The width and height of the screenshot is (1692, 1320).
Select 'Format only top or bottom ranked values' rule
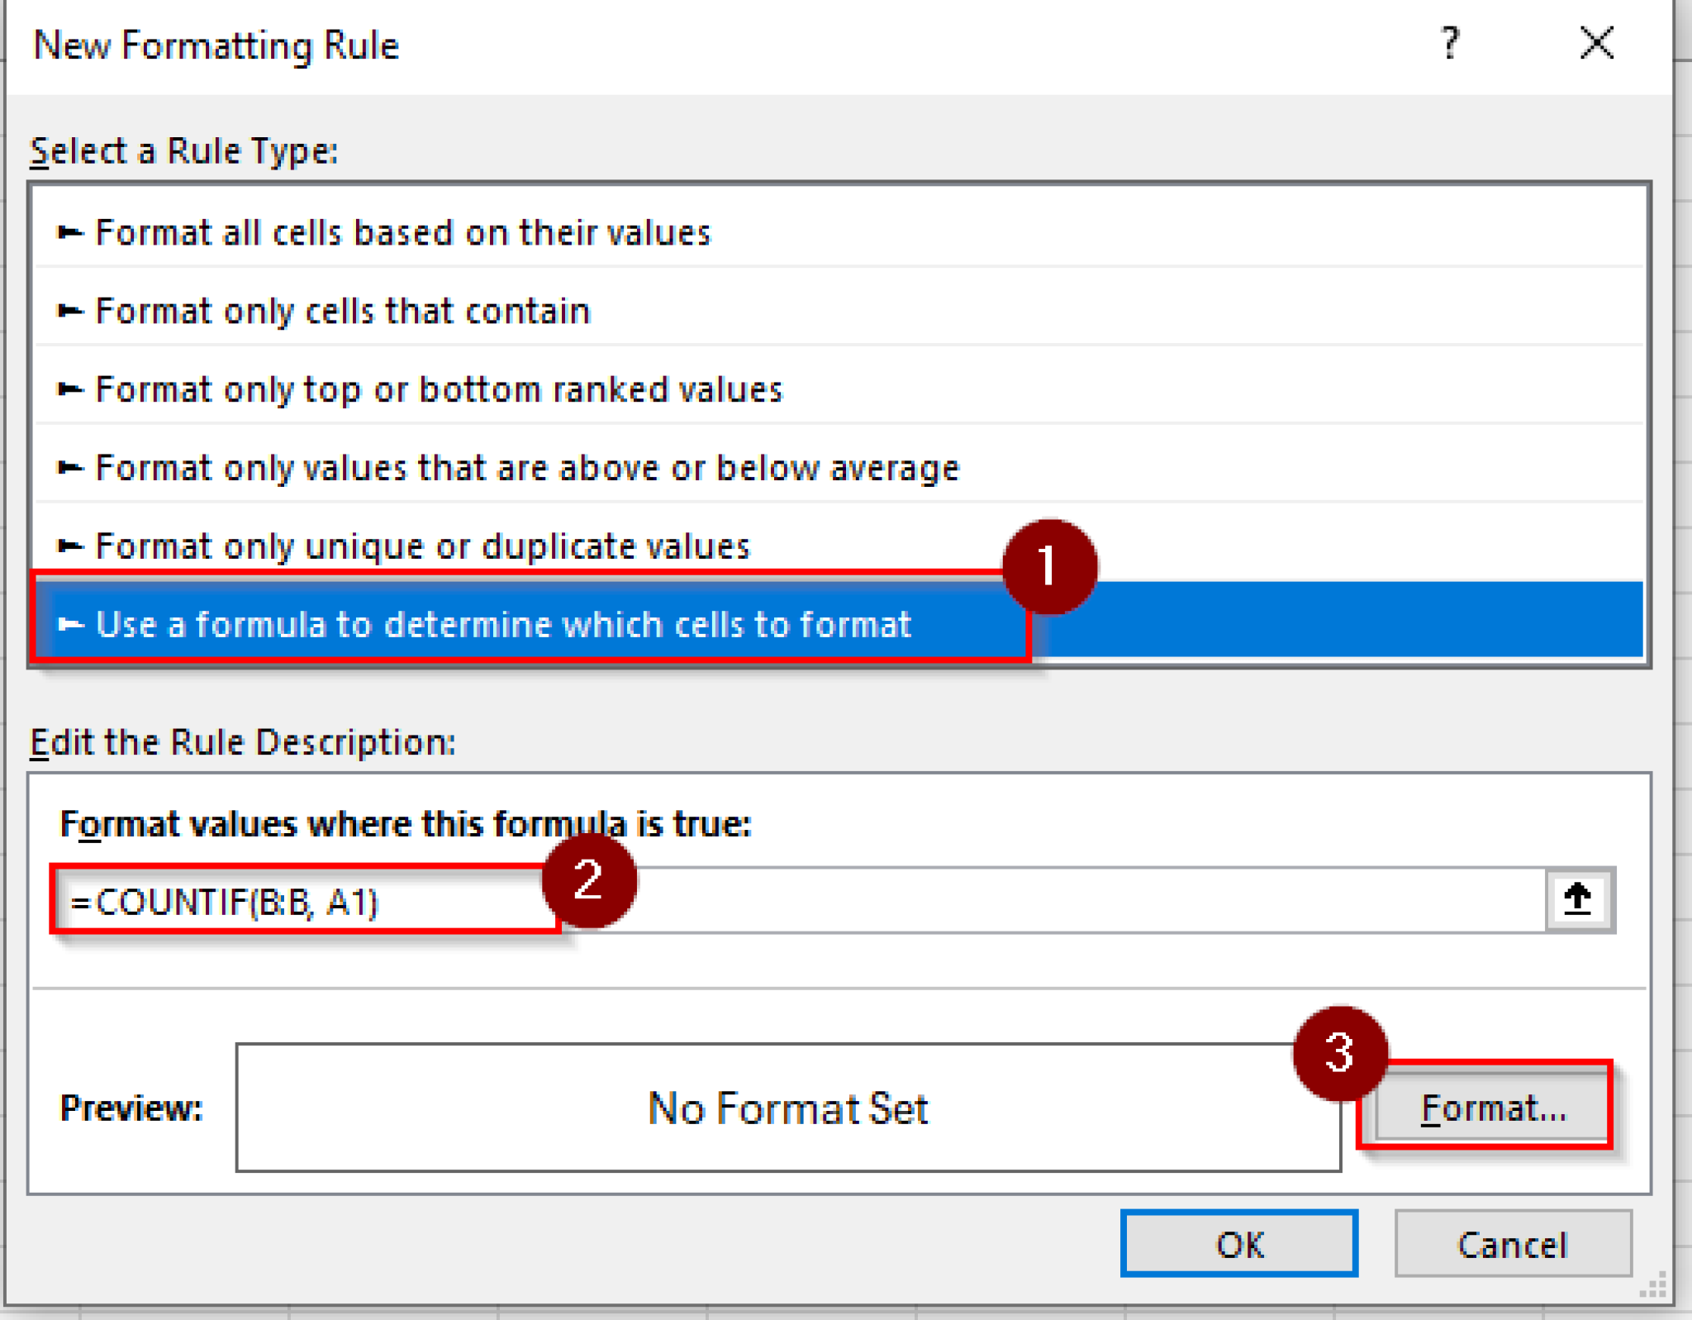pos(438,388)
